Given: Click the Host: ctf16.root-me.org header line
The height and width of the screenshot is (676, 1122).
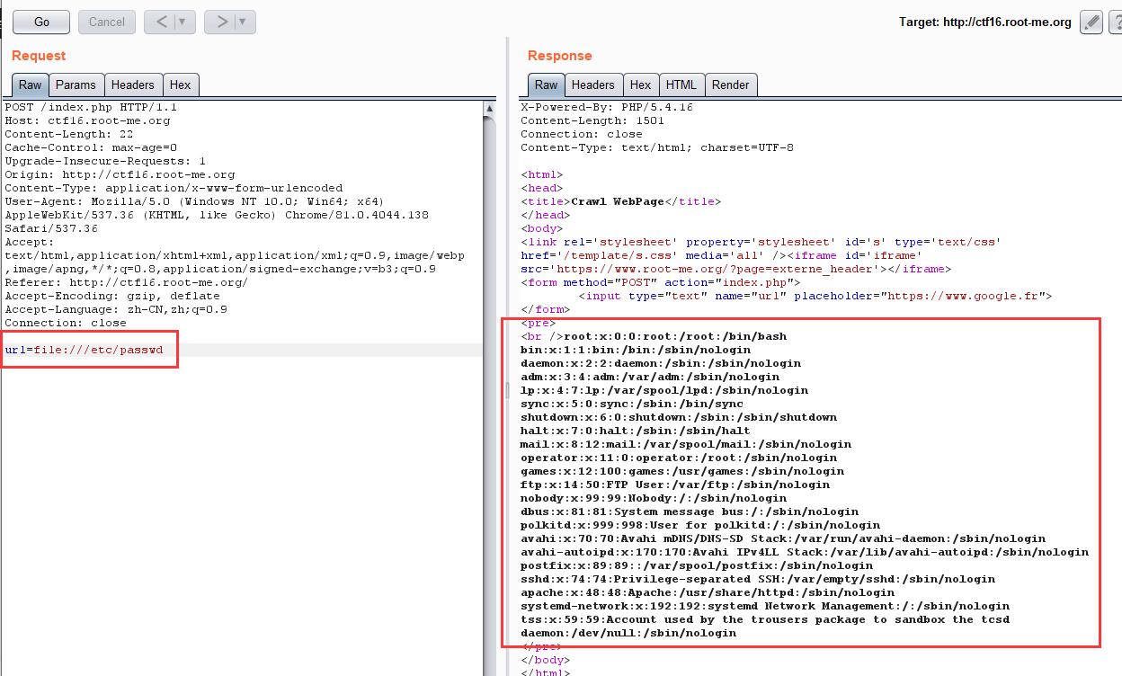Looking at the screenshot, I should 87,120.
